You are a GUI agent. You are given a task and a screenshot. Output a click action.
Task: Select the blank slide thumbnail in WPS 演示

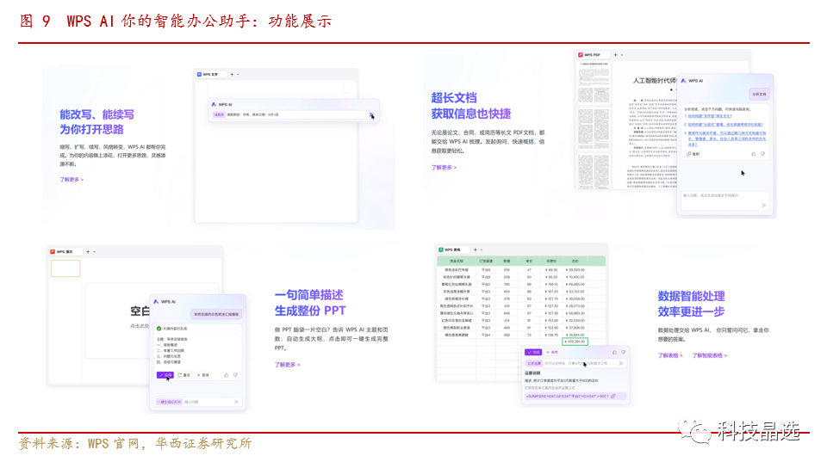coord(65,268)
